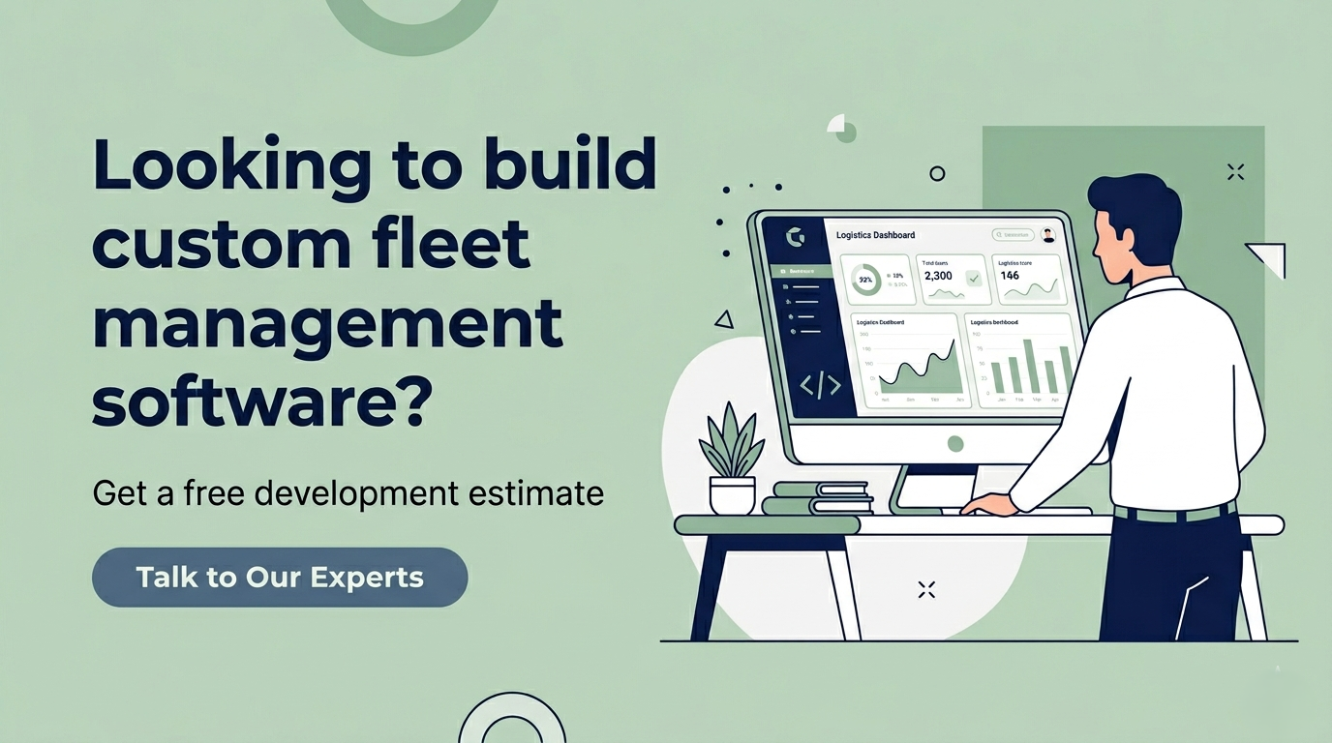Click the "146" value on the dashboard card
The height and width of the screenshot is (743, 1332).
click(x=1010, y=276)
